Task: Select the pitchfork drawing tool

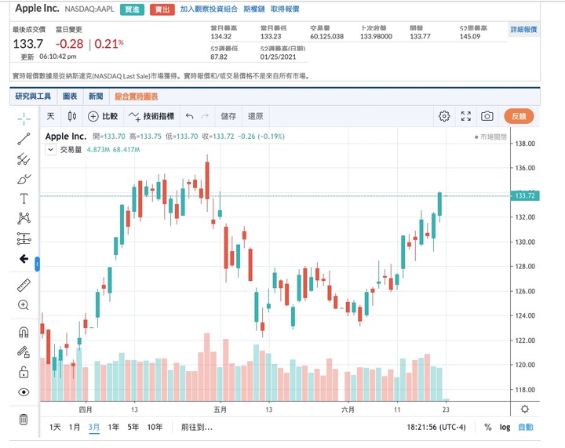Action: pos(24,158)
